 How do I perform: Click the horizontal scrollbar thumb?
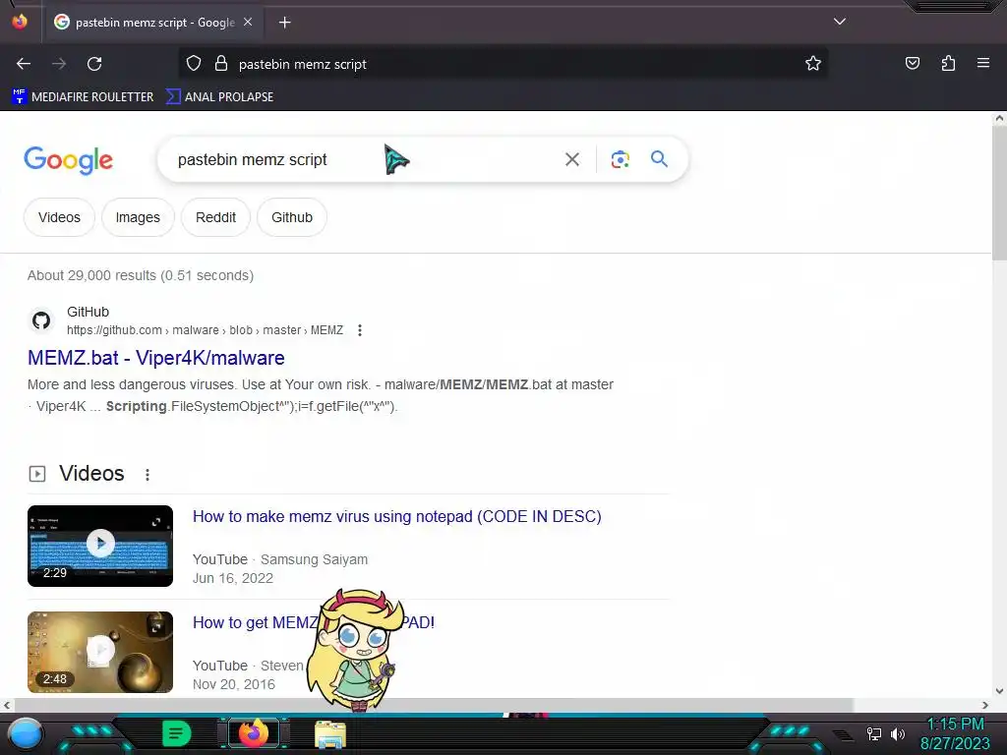pyautogui.click(x=434, y=705)
